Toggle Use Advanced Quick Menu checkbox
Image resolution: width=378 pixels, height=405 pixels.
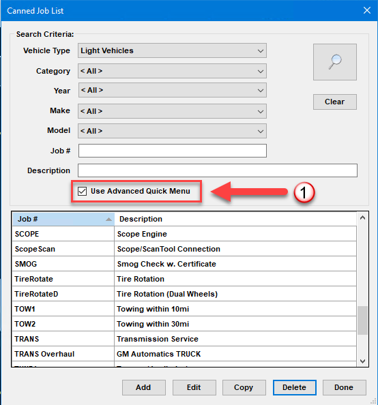coord(83,192)
